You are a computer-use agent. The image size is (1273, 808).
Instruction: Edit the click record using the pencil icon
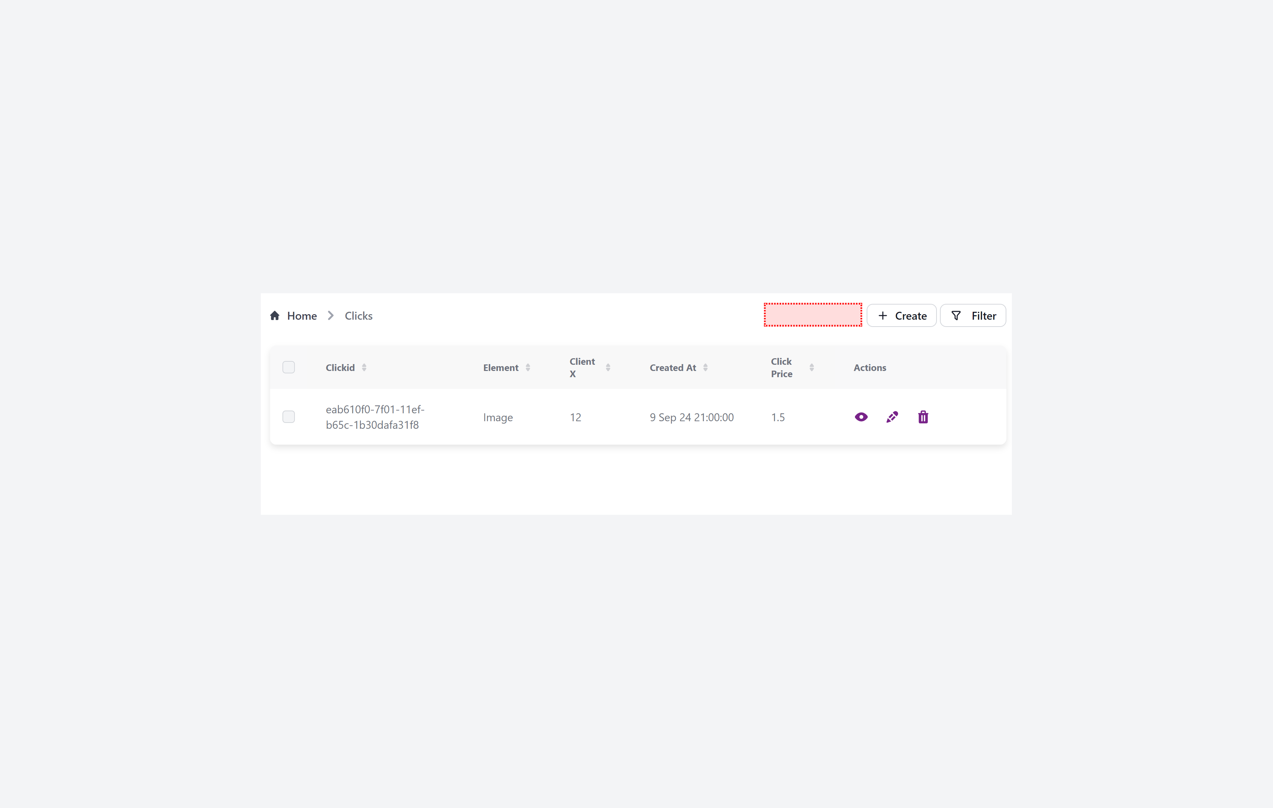pos(892,417)
